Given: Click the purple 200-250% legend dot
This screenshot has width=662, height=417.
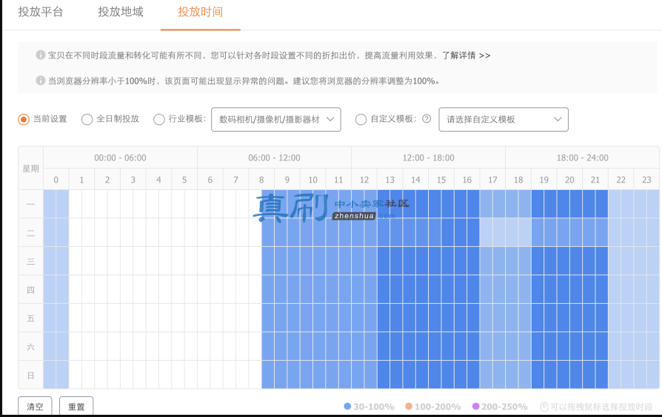Looking at the screenshot, I should point(476,406).
